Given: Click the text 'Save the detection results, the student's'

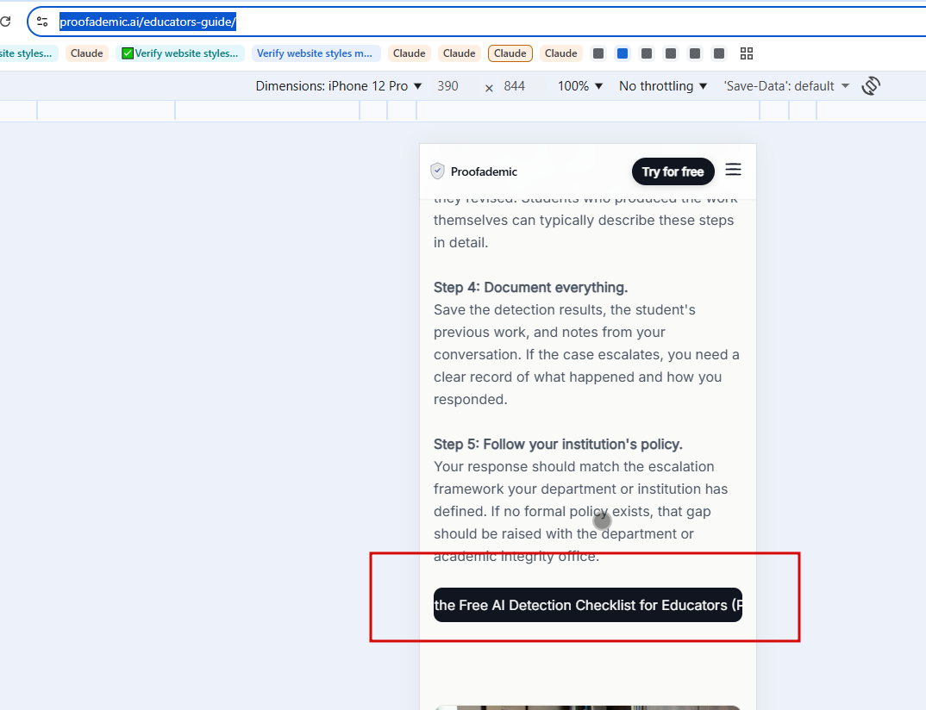Looking at the screenshot, I should coord(565,310).
